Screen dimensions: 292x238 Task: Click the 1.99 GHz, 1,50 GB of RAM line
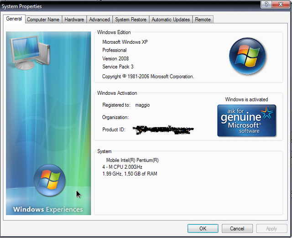pos(130,174)
